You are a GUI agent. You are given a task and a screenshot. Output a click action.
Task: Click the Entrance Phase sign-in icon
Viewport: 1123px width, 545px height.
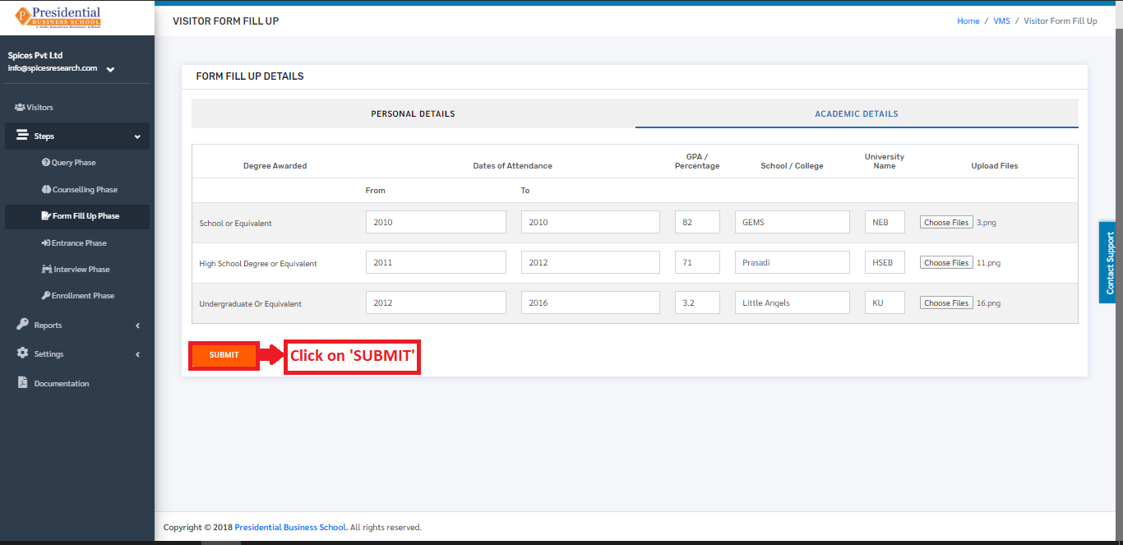click(x=46, y=242)
